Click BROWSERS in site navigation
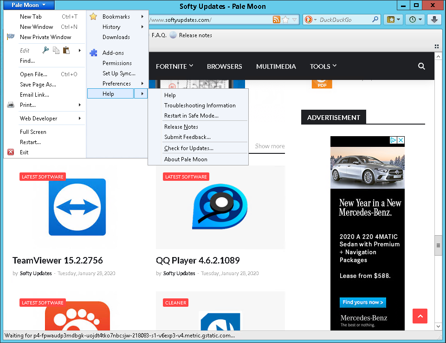Screen dimensions: 446x343 225,66
